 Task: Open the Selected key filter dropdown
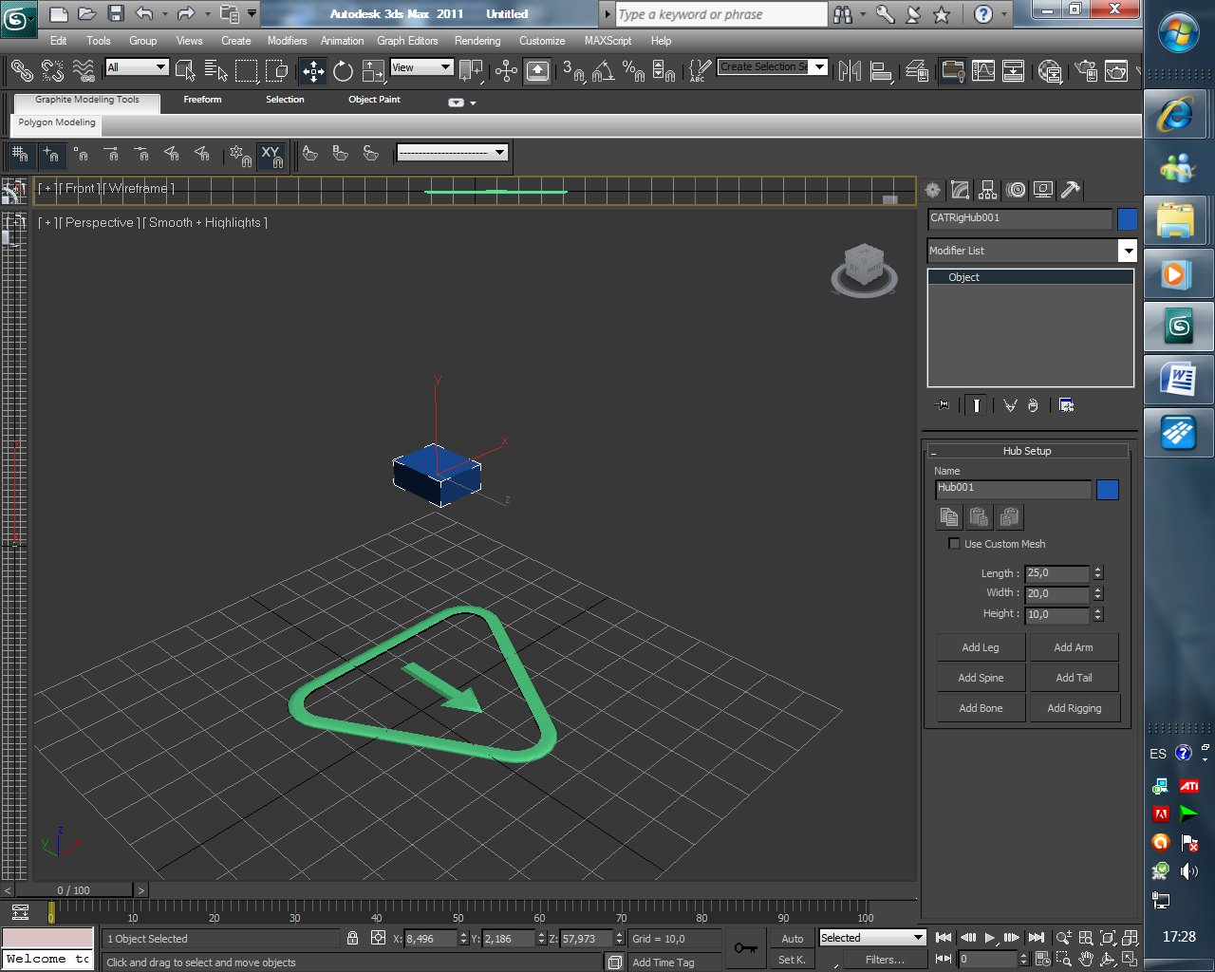click(872, 938)
